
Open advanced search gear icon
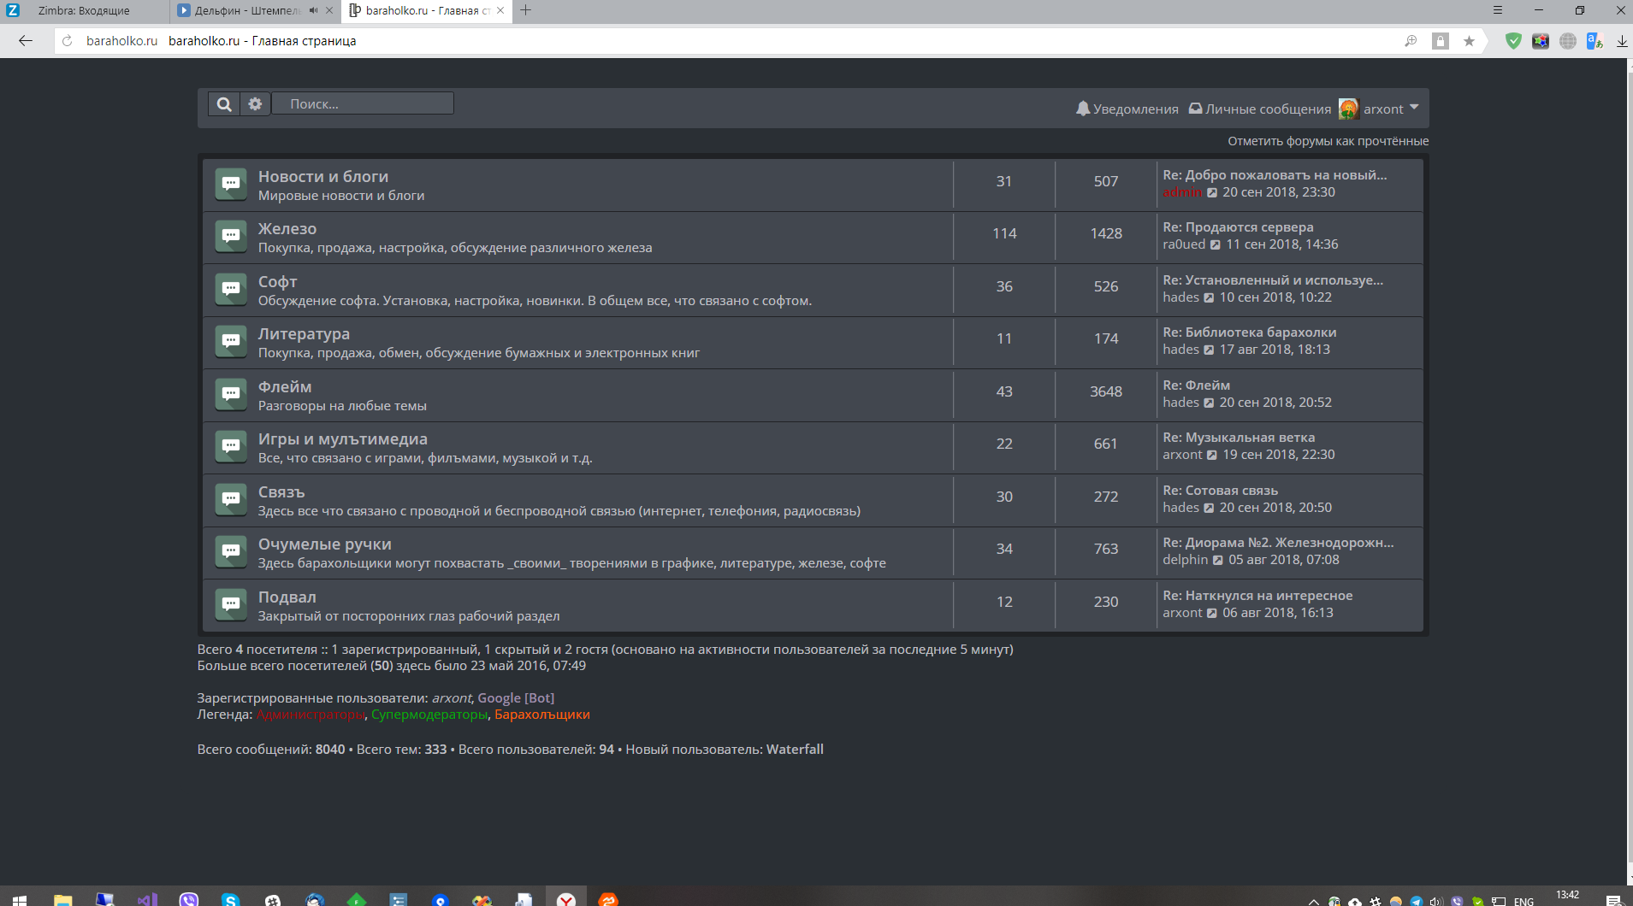pyautogui.click(x=255, y=104)
